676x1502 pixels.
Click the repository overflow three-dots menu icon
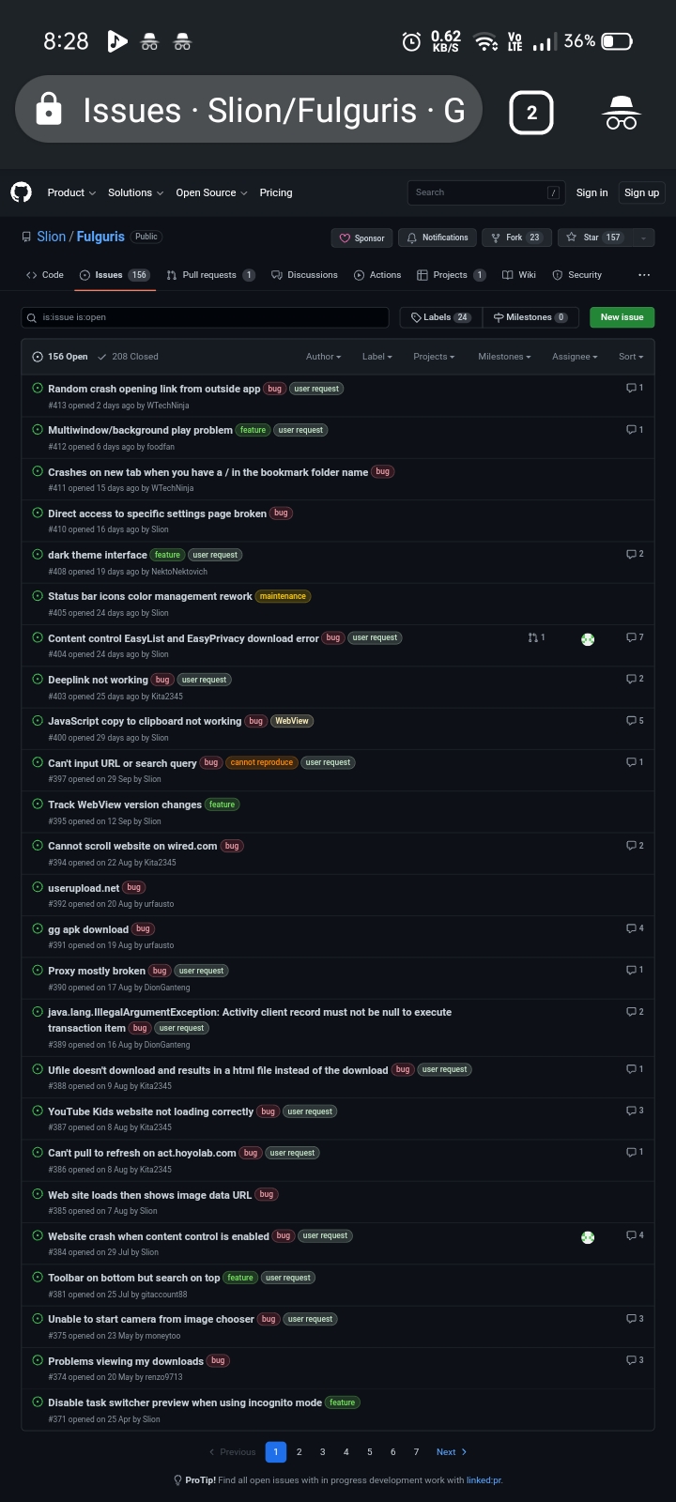[644, 275]
